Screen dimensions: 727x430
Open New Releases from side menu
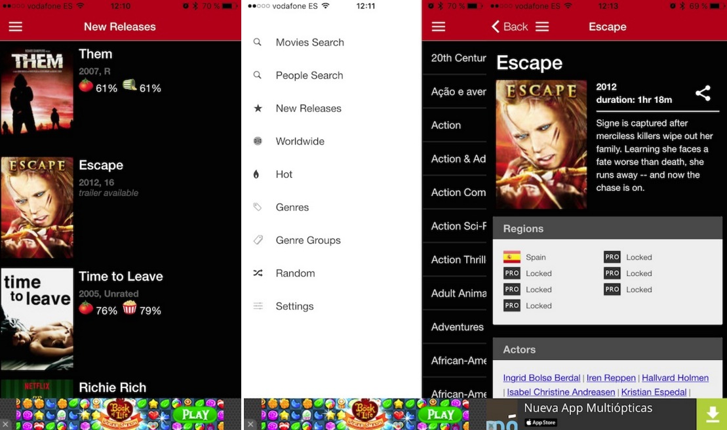pos(308,108)
